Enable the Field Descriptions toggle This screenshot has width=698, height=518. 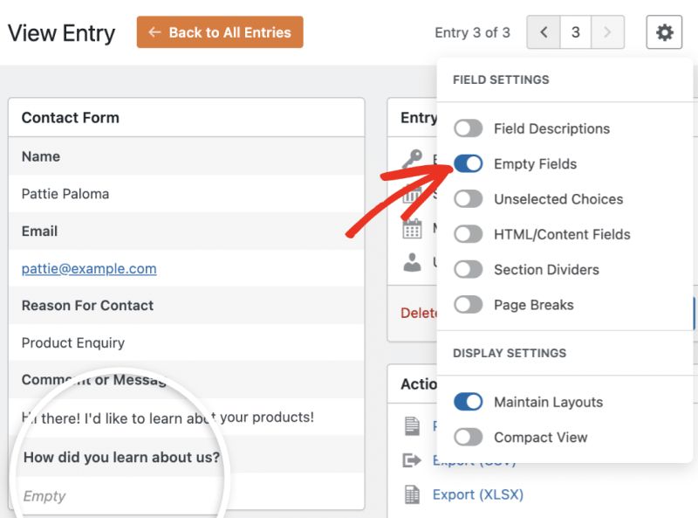click(x=469, y=128)
